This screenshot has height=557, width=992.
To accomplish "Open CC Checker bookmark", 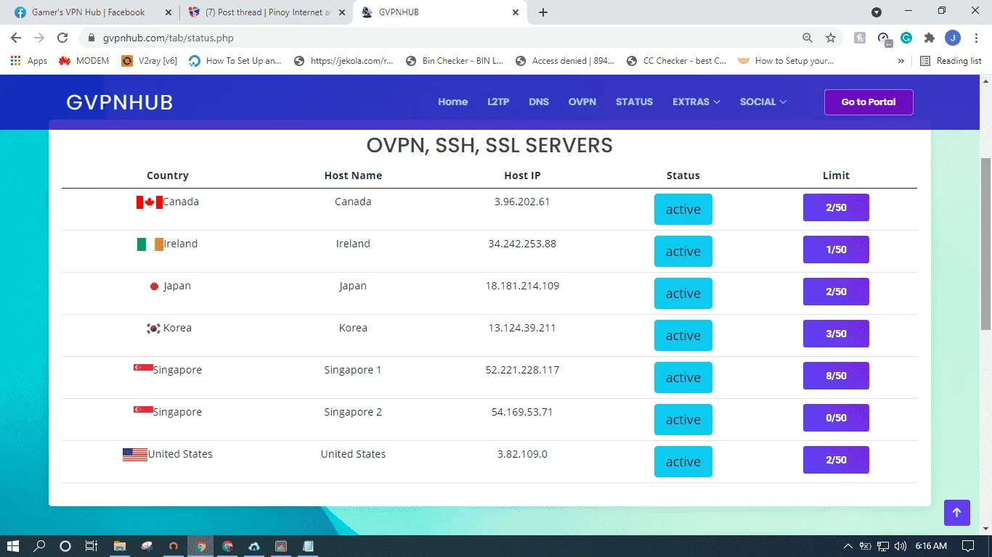I will click(676, 61).
